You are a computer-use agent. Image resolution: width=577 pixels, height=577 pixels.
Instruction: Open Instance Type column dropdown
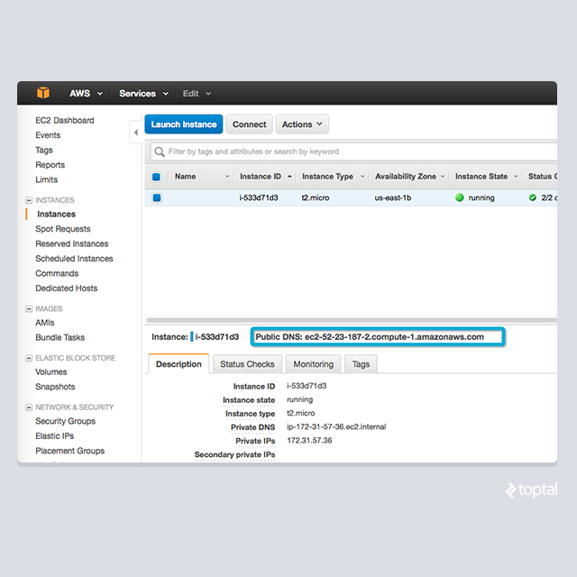coord(362,177)
